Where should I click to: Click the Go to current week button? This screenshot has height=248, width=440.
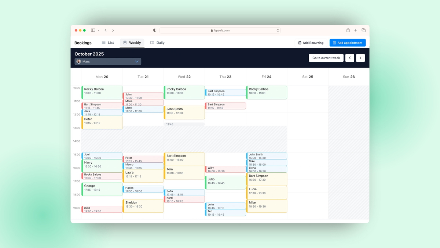click(326, 58)
